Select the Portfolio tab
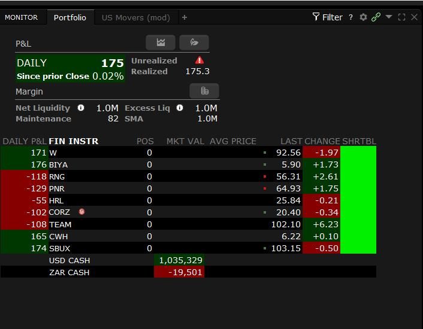The width and height of the screenshot is (423, 329). [x=70, y=17]
